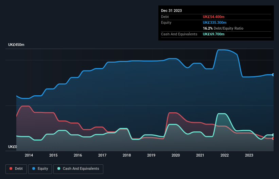The width and height of the screenshot is (279, 179).
Task: Select the 2015 x-axis label
Action: click(x=53, y=155)
